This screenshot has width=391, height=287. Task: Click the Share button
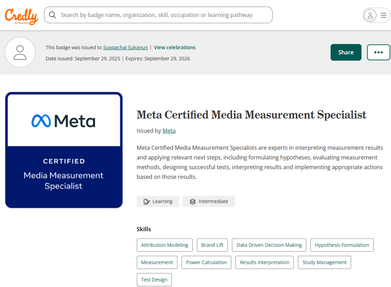346,52
